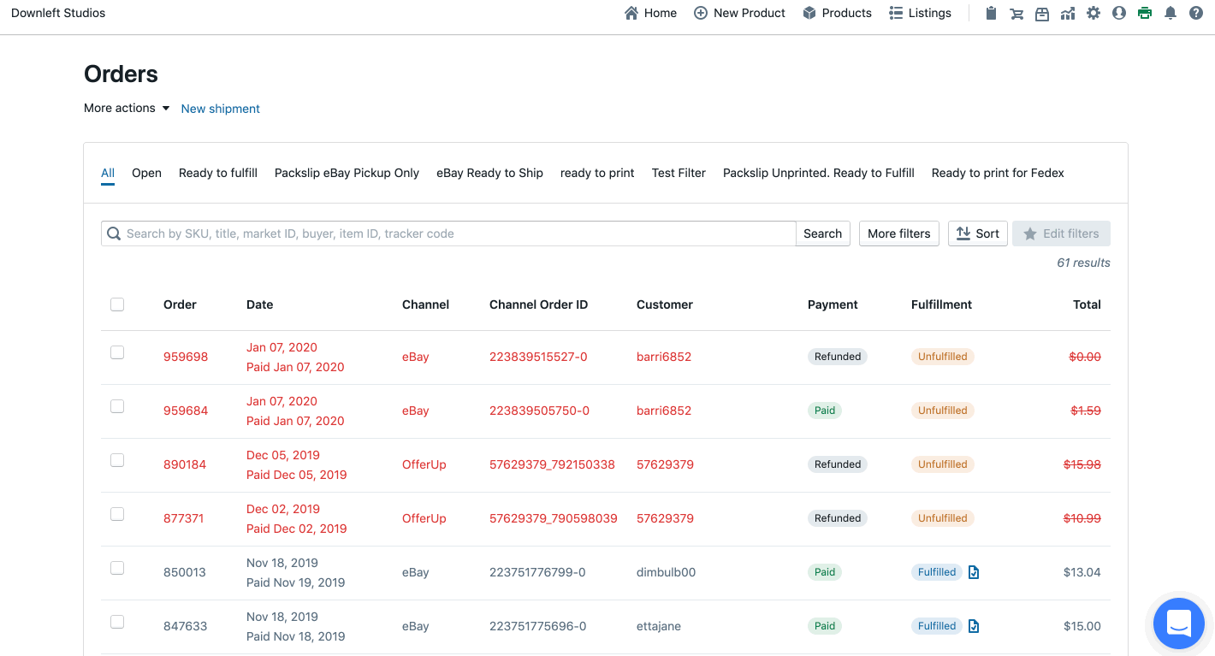Viewport: 1215px width, 656px height.
Task: Open New Product in top navigation
Action: (x=739, y=13)
